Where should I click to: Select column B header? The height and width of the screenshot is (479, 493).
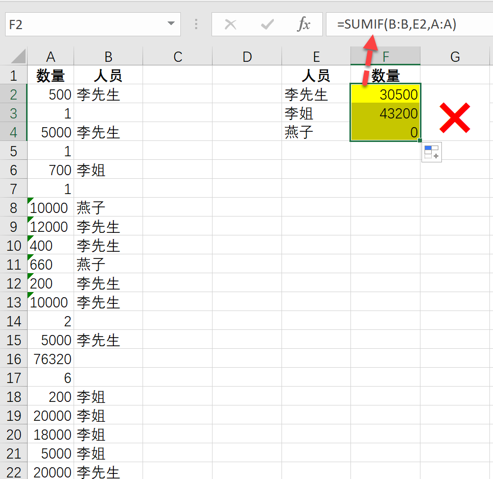pyautogui.click(x=108, y=57)
